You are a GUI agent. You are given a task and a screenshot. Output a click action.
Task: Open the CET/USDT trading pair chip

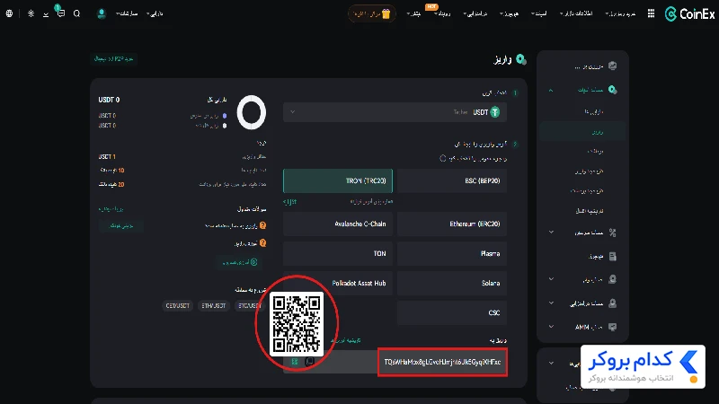177,305
